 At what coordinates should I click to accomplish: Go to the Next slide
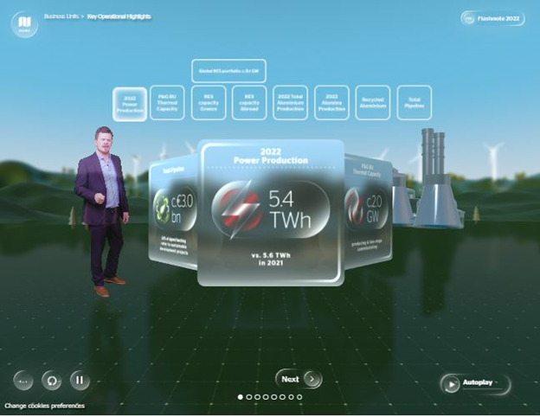click(x=299, y=379)
